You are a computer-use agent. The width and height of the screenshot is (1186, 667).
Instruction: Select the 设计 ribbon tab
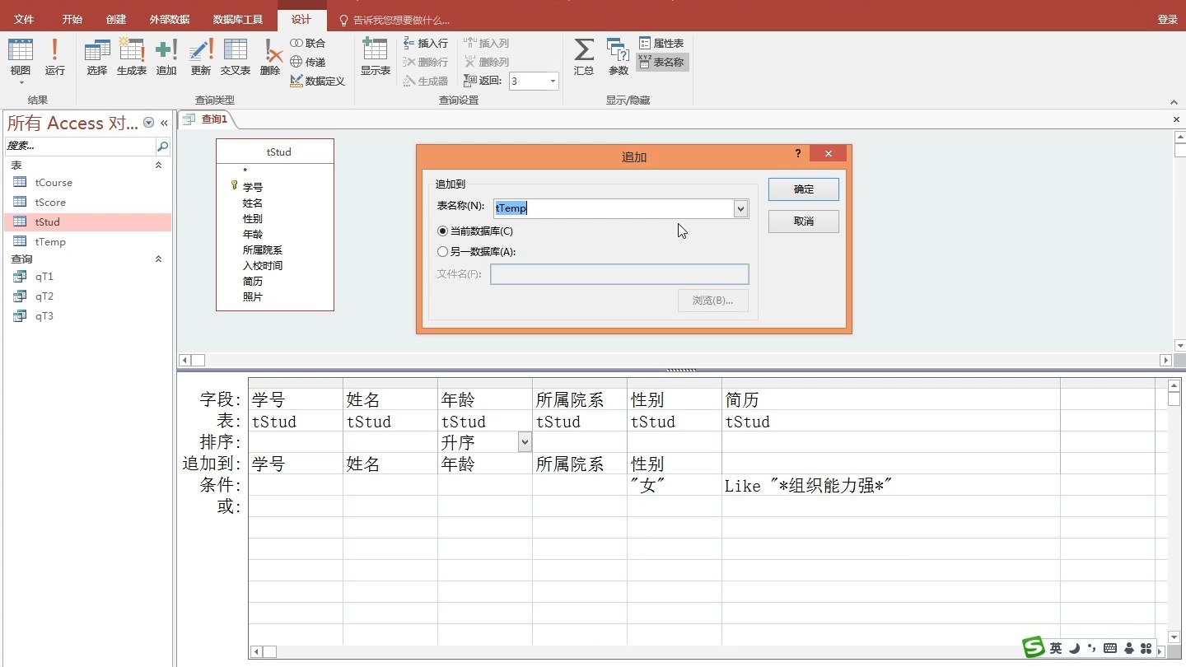[301, 19]
